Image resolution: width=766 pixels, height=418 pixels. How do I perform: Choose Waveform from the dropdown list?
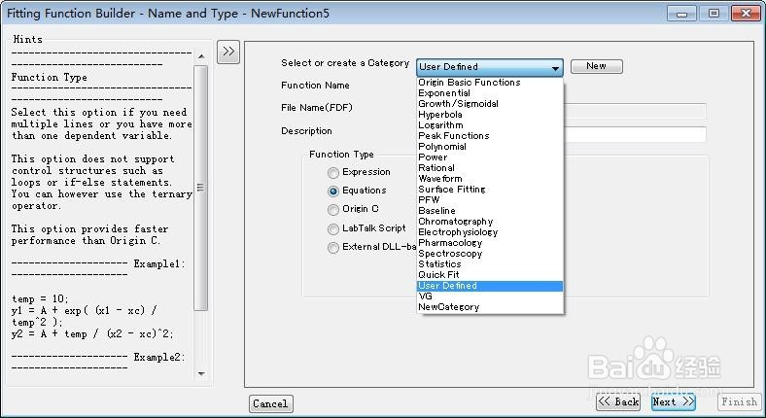[490, 179]
